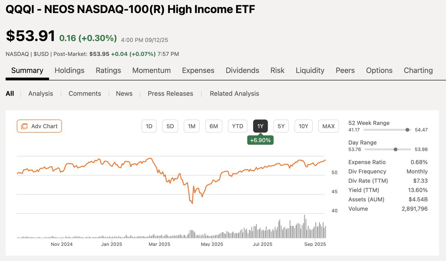Click the Mar 2025 axis label

pos(159,244)
